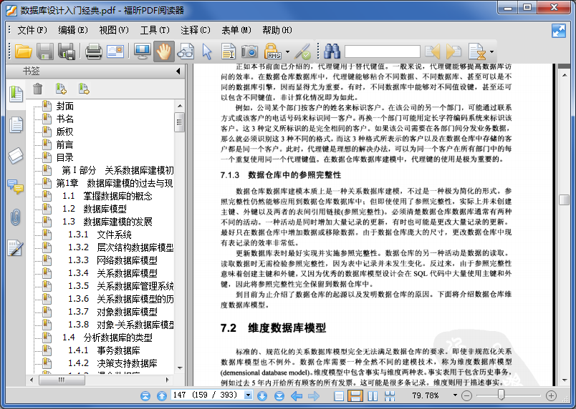The image size is (576, 409).
Task: Select the Hand tool
Action: (164, 51)
